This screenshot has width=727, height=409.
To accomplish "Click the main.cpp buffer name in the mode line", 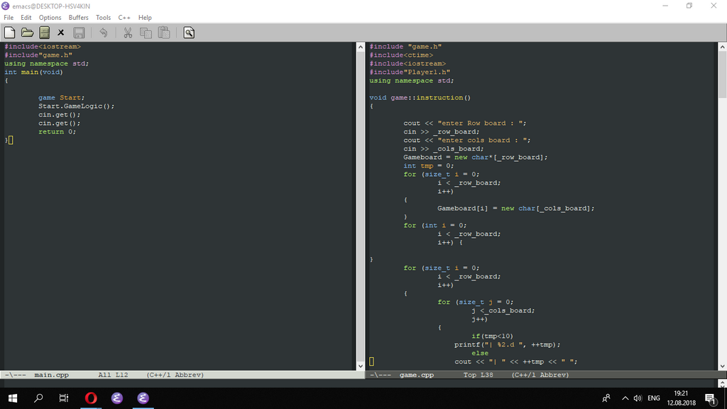I will click(x=51, y=375).
